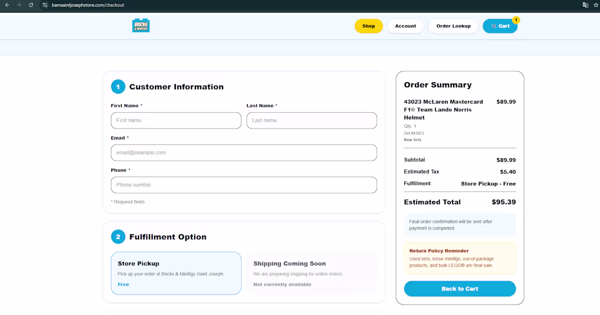Image resolution: width=600 pixels, height=315 pixels.
Task: Click the Bricks & Minifigs logo
Action: pos(141,26)
